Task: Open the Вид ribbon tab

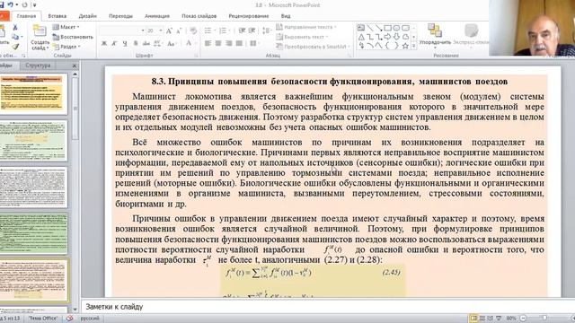Action: [x=286, y=16]
